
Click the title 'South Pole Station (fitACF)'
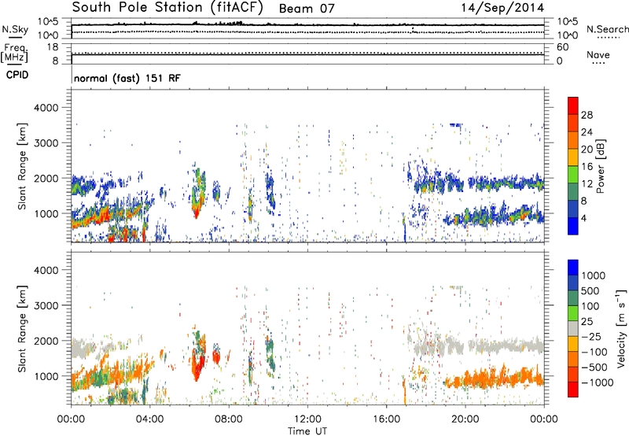click(x=167, y=8)
